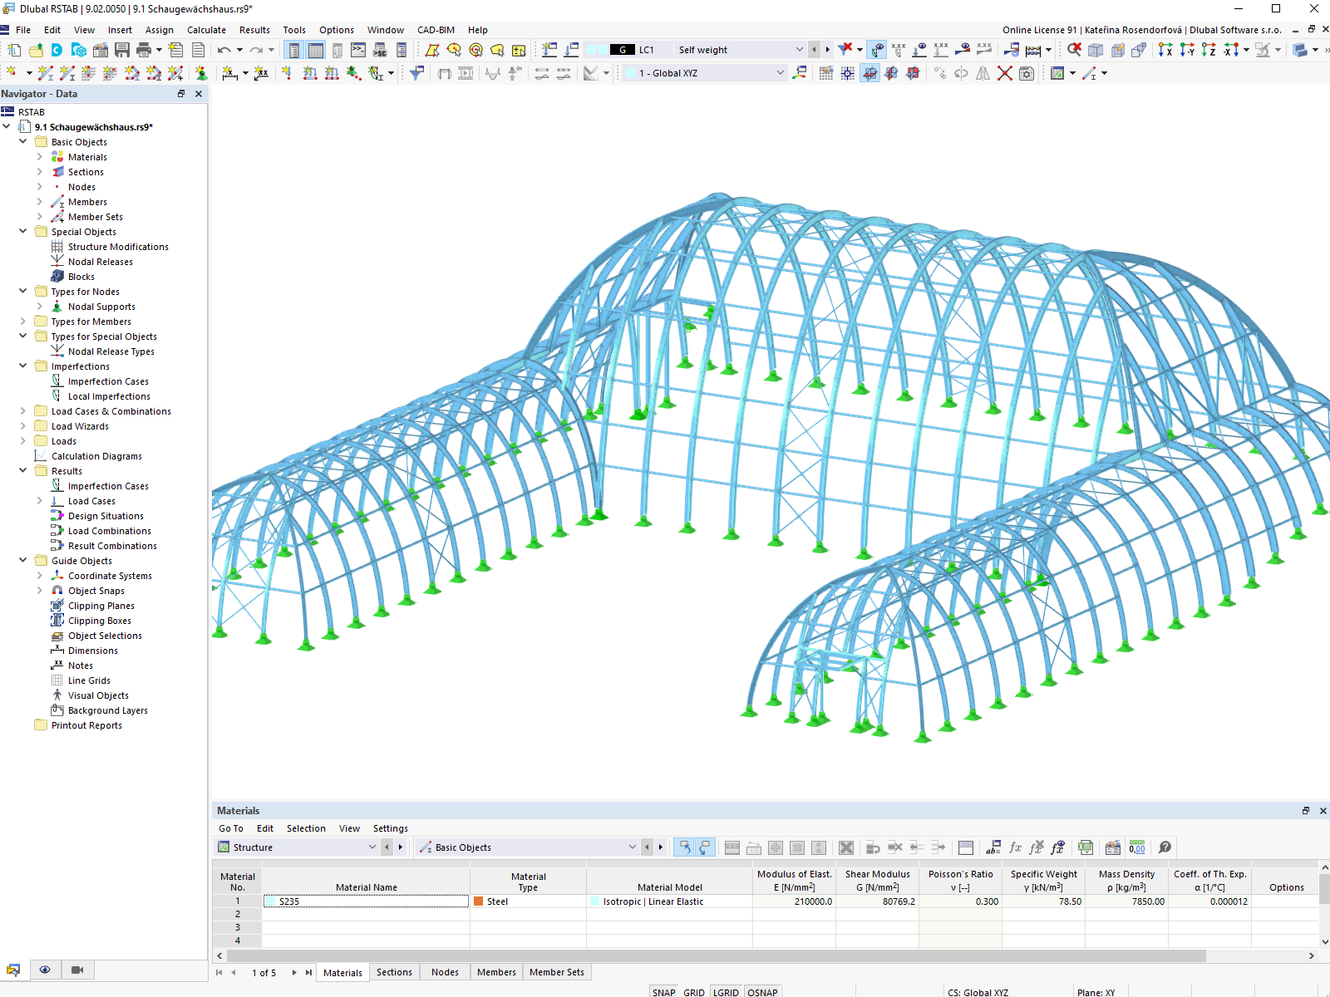Toggle SNAP in the status bar

point(664,991)
